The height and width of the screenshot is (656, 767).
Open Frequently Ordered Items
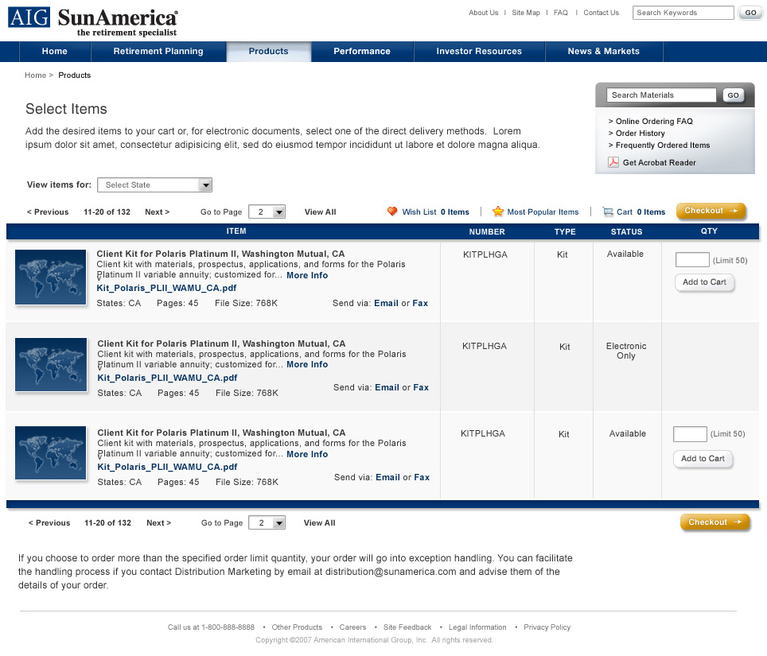tap(663, 146)
